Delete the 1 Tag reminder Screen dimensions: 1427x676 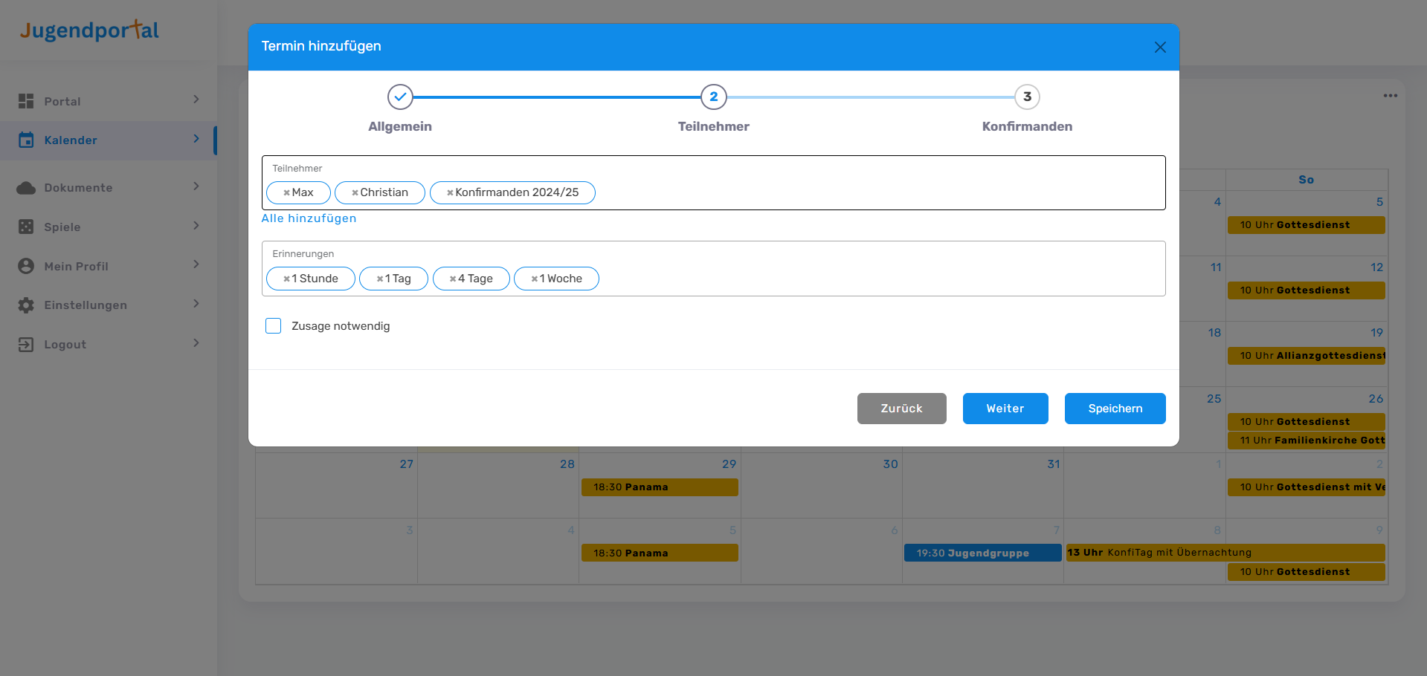pyautogui.click(x=379, y=279)
